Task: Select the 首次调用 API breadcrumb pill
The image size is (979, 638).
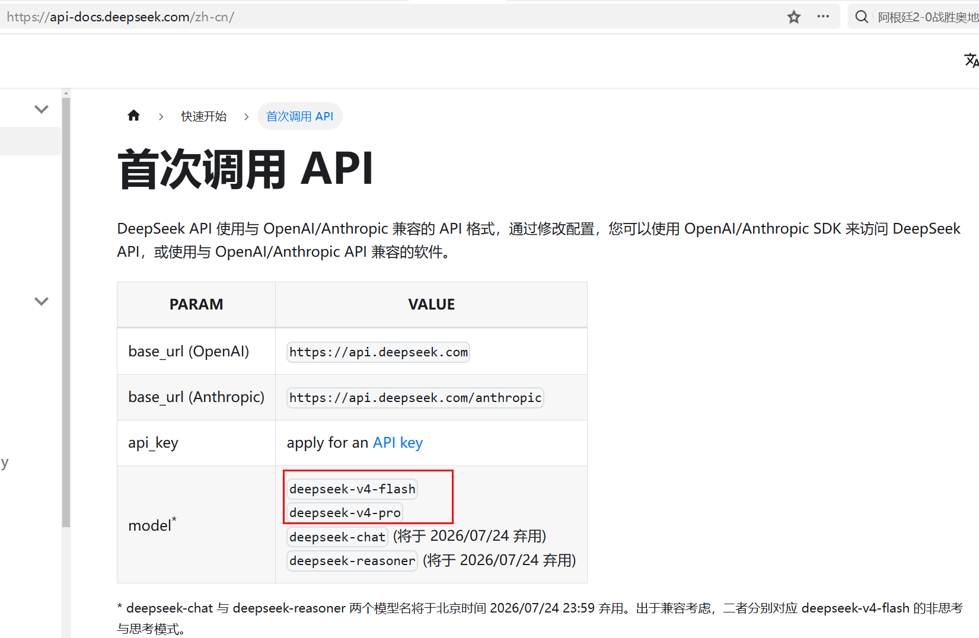Action: 299,116
